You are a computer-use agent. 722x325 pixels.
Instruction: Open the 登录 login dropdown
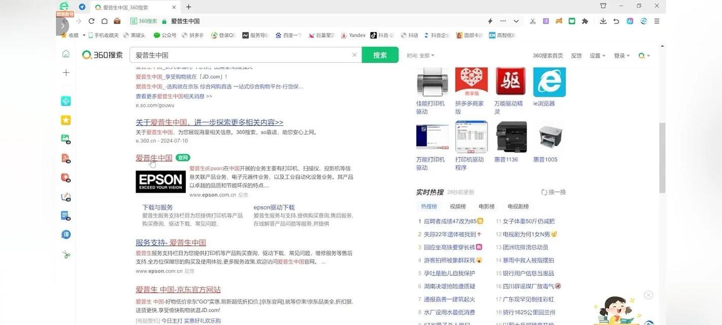tap(621, 55)
